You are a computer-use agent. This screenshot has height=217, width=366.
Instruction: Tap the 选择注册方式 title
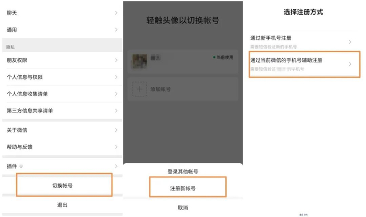point(303,12)
